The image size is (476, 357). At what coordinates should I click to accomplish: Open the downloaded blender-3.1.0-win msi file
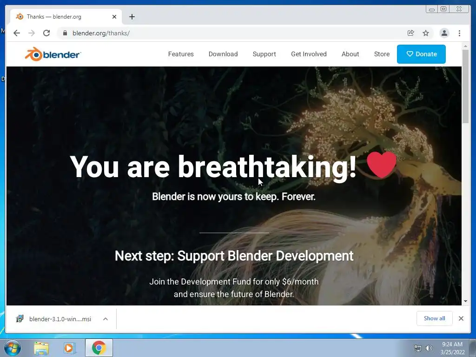pos(60,319)
